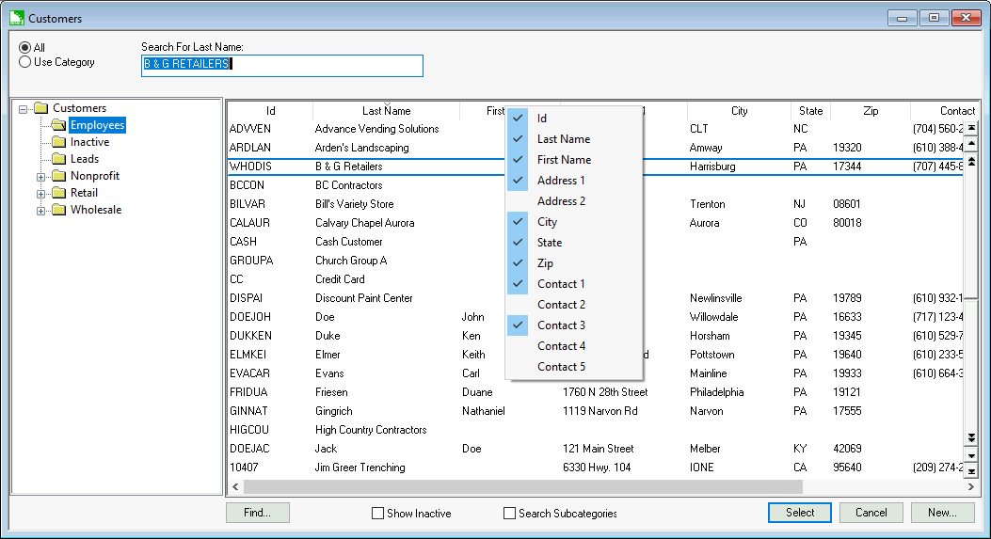Collapse the root Customers tree node

pos(23,109)
